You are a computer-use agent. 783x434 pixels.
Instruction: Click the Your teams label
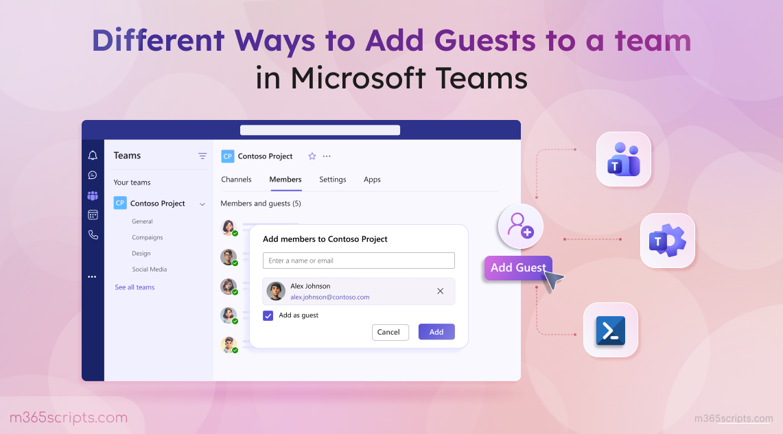[132, 182]
